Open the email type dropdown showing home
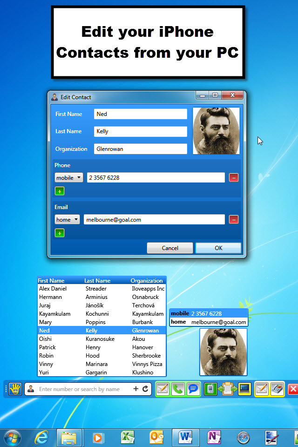Screen dimensions: 298x447 [68, 219]
